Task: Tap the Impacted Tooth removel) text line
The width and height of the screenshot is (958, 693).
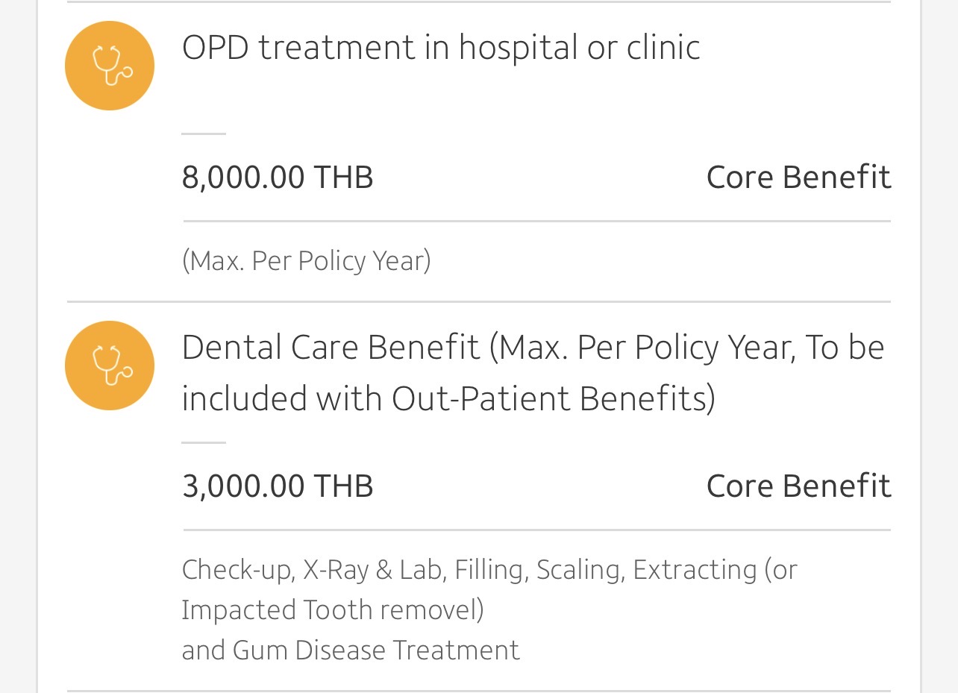Action: [x=333, y=610]
